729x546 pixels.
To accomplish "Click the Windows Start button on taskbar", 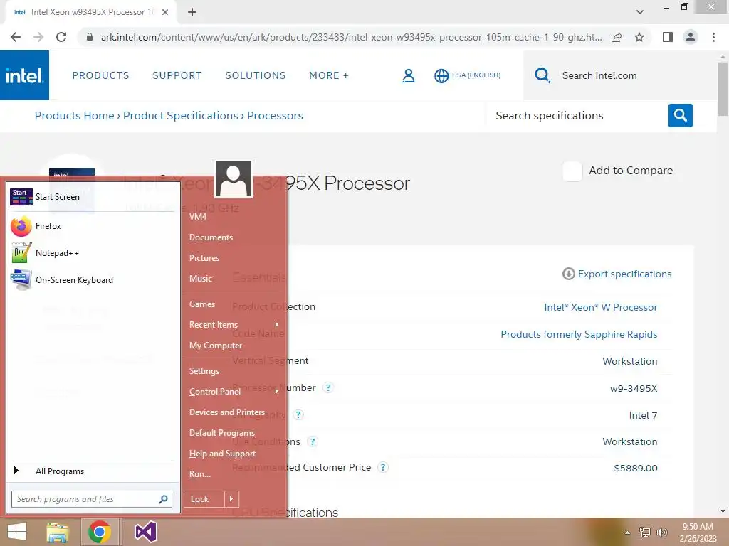I will 17,532.
